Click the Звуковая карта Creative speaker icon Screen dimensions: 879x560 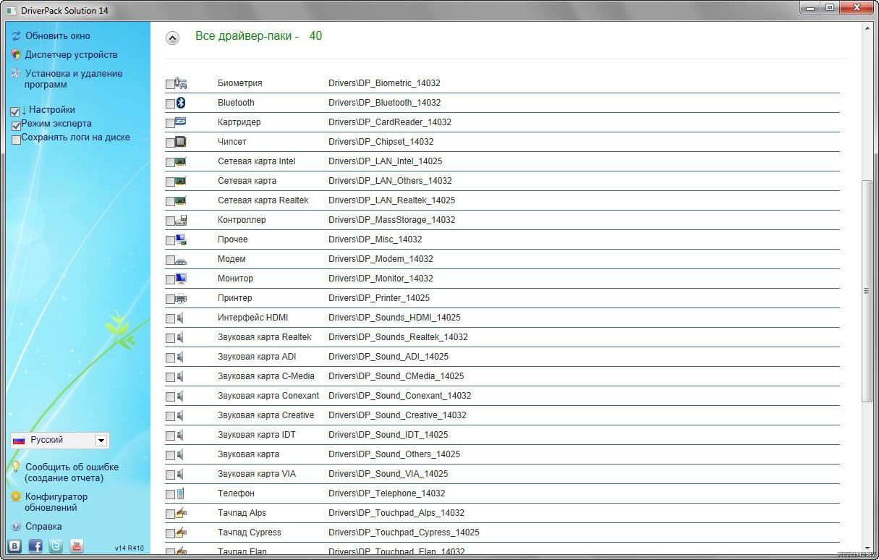[180, 415]
